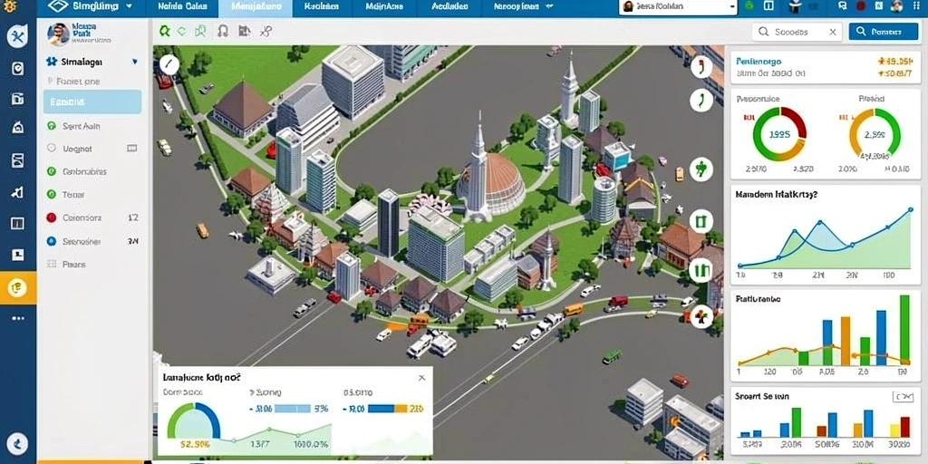Expand the Simalagai section arrow

135,62
